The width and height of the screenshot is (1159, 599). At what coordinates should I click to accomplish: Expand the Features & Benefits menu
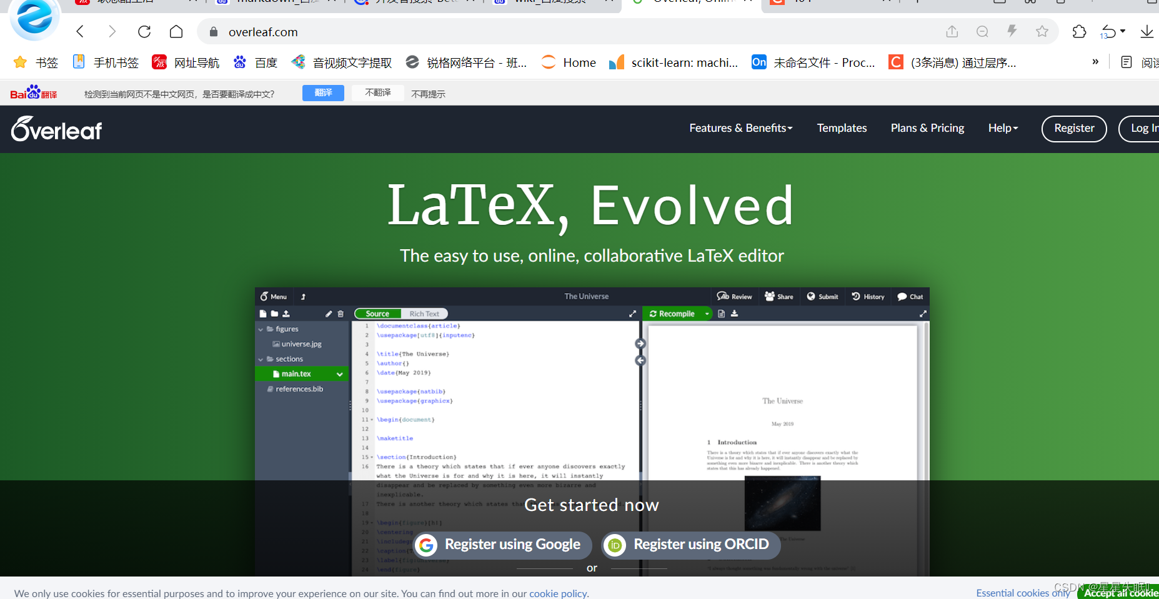tap(741, 128)
